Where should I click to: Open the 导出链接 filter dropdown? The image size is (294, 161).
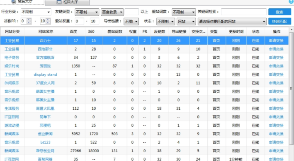(131, 22)
